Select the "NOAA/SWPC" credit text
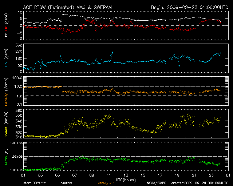This screenshot has height=186, width=233. [x=157, y=183]
